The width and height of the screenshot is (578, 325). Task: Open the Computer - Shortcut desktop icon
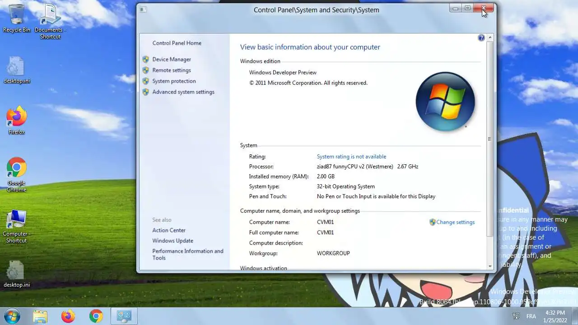[x=17, y=226]
